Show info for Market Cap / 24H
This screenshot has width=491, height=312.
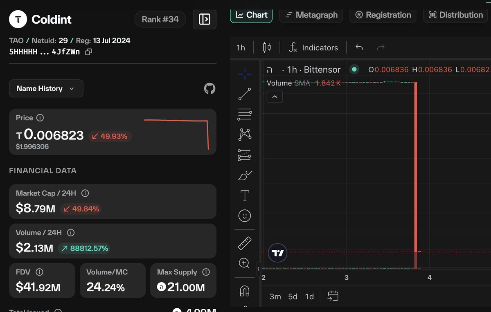tap(85, 193)
